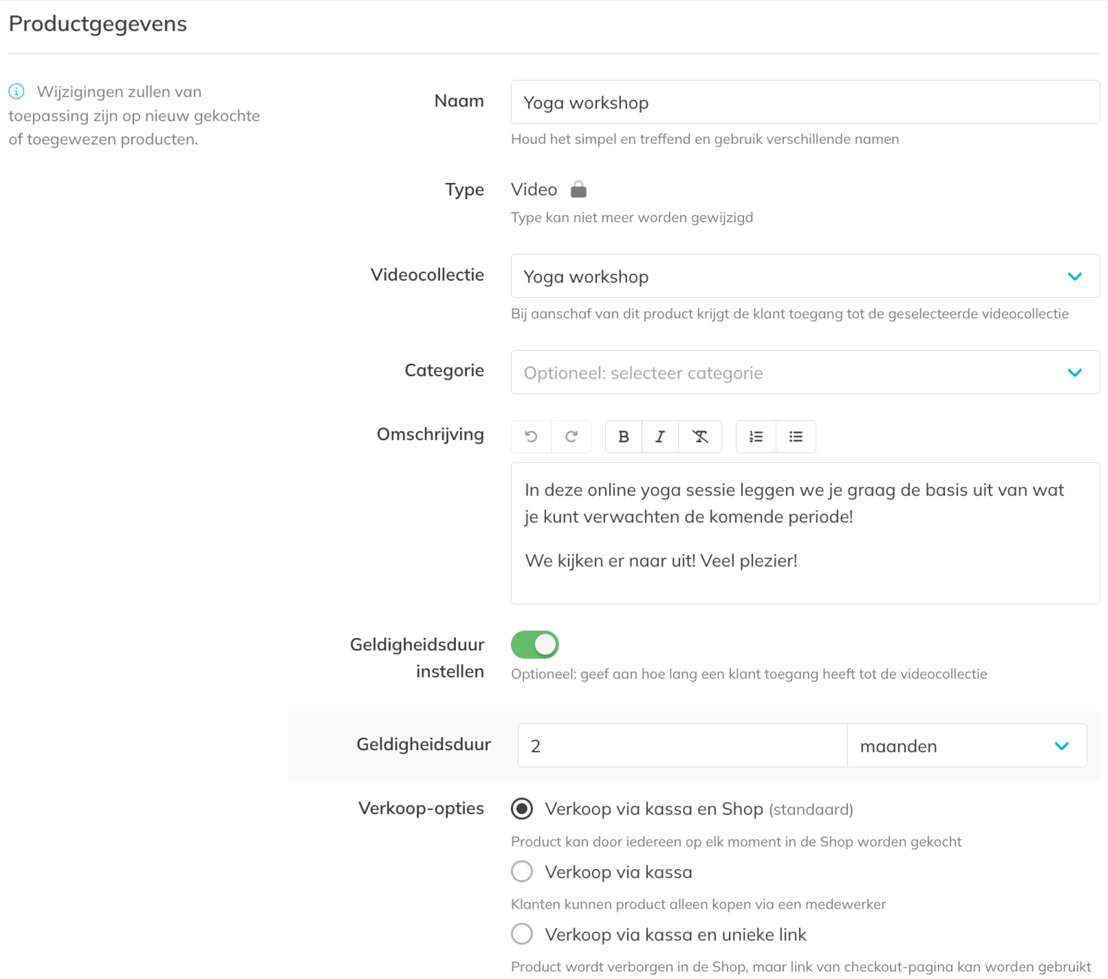Viewport: 1108px width, 979px height.
Task: Select Verkoop via kassa en Shop option
Action: pos(522,809)
